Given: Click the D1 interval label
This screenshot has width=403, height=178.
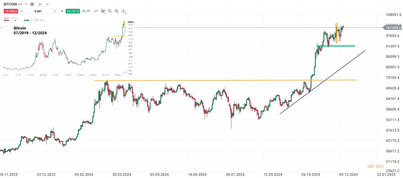Looking at the screenshot, I should 40,4.
